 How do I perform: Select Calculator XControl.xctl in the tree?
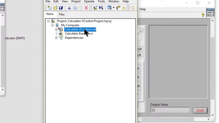[80, 29]
